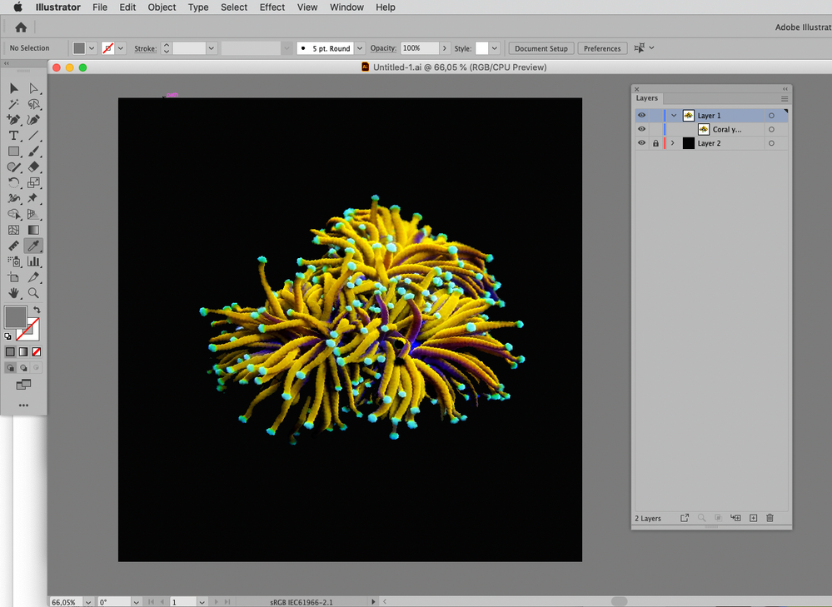Viewport: 832px width, 607px height.
Task: Choose the Magic Wand tool
Action: tap(14, 104)
